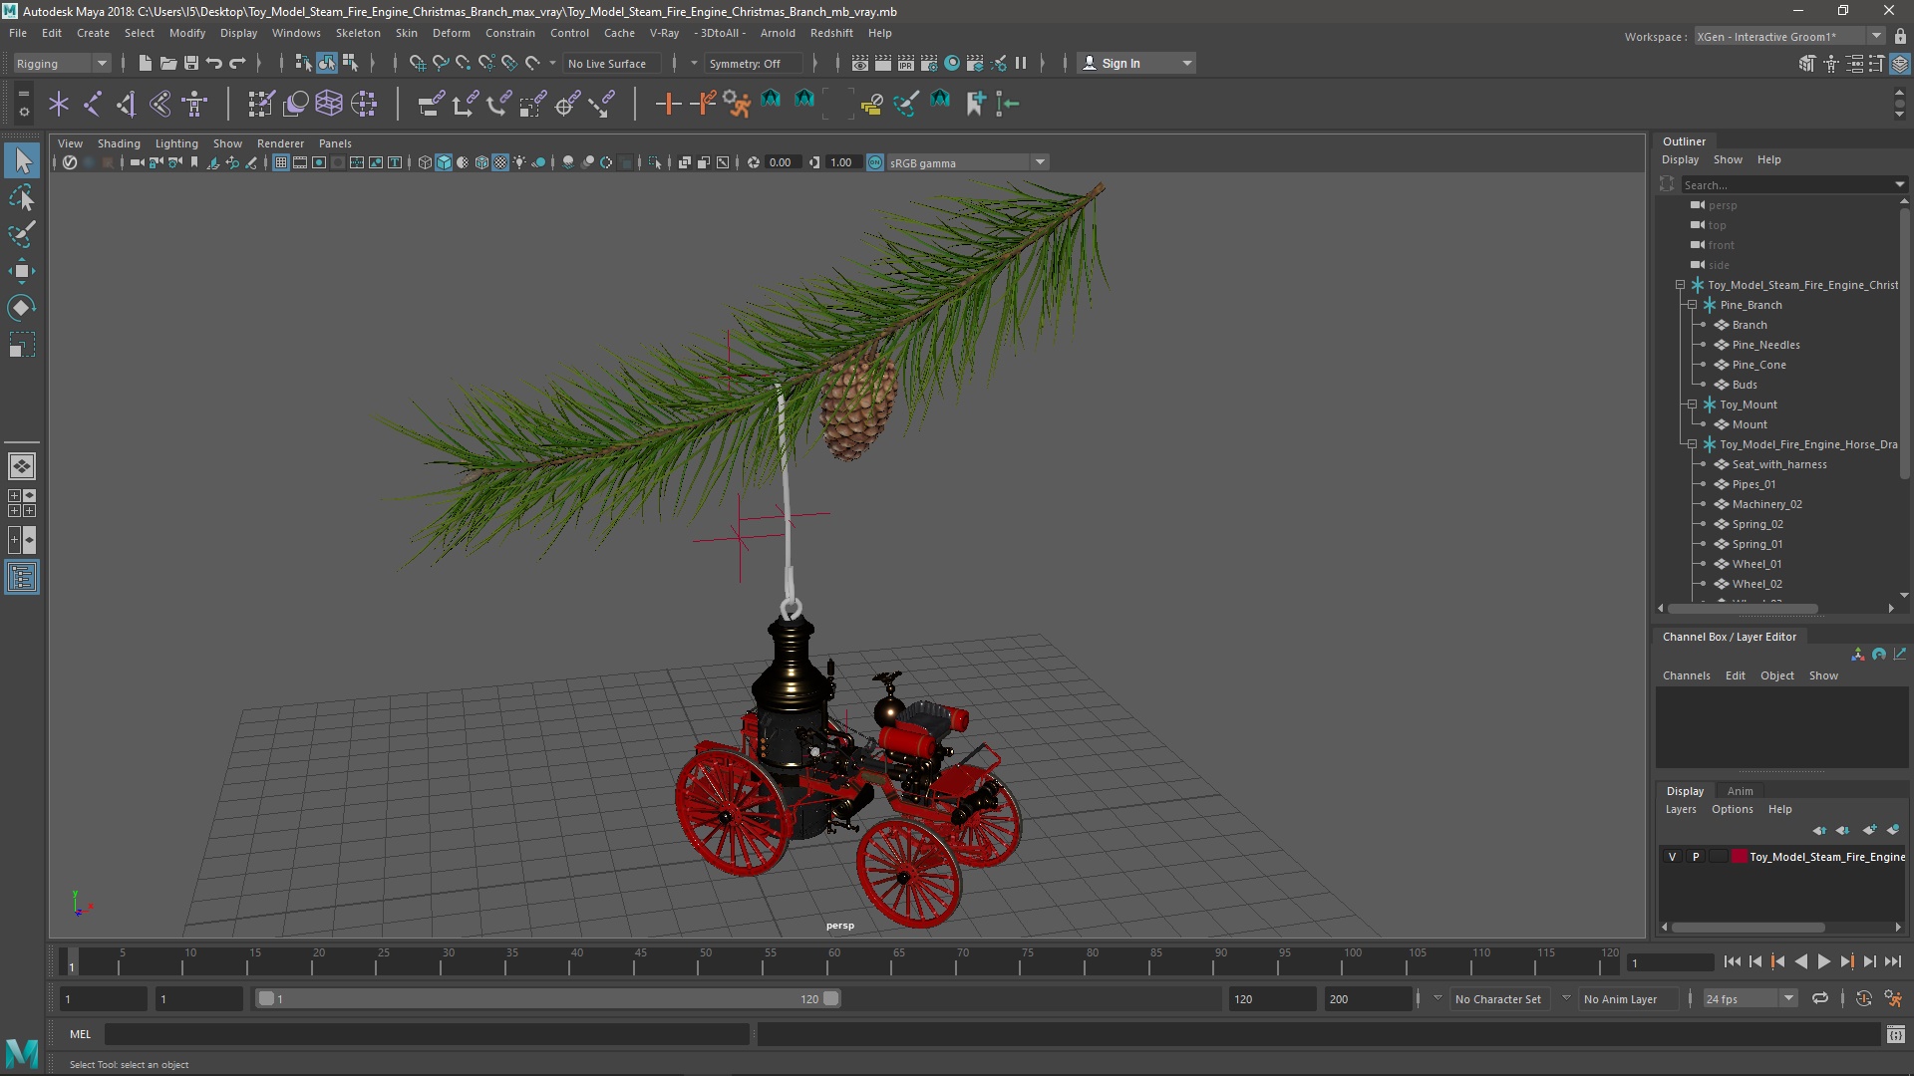Image resolution: width=1914 pixels, height=1076 pixels.
Task: Toggle layer playback P box
Action: [1696, 857]
